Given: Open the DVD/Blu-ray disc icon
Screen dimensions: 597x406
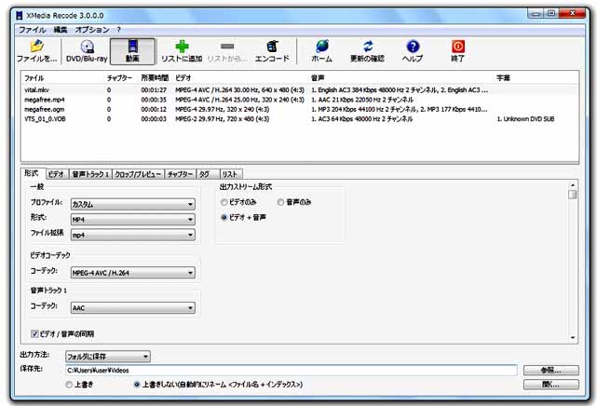Looking at the screenshot, I should [x=87, y=47].
